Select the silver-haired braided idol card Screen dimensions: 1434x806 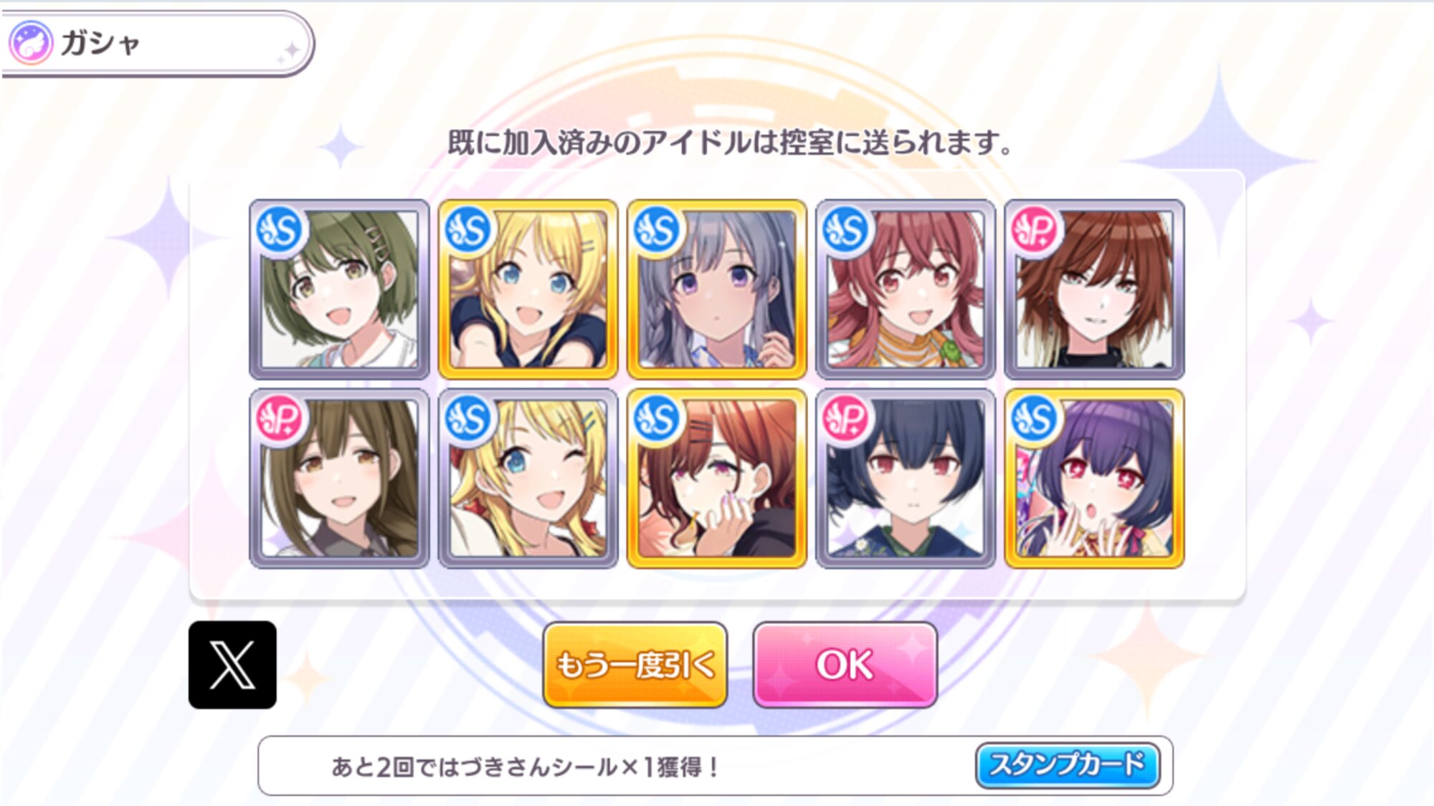click(x=717, y=289)
